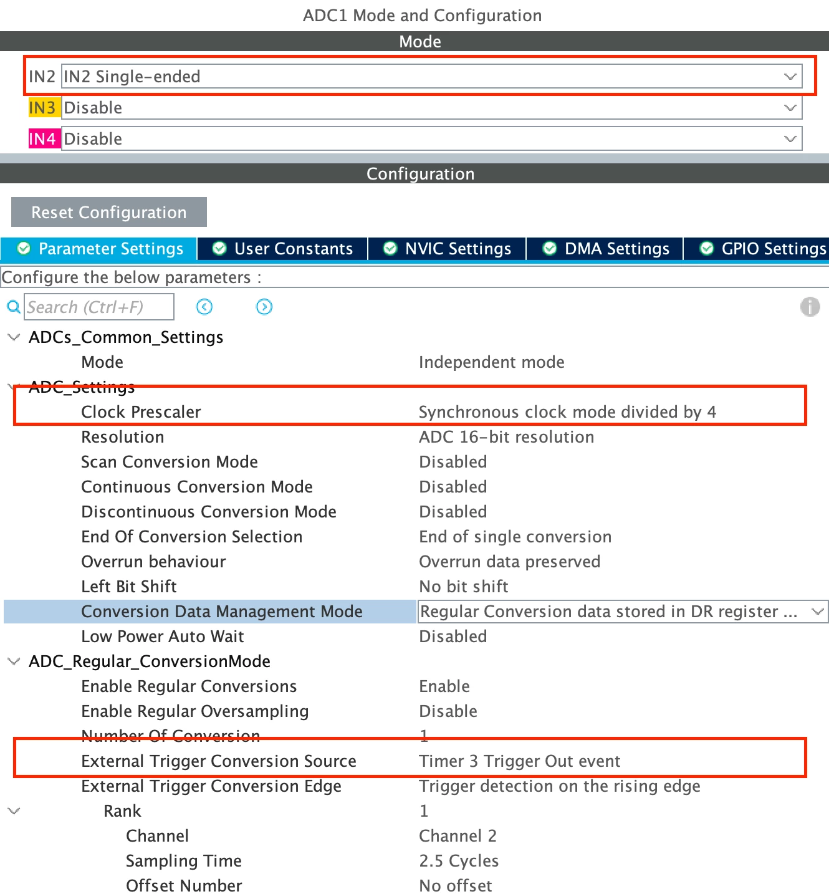The width and height of the screenshot is (829, 894).
Task: Click the 'Channel 2' value
Action: click(458, 836)
